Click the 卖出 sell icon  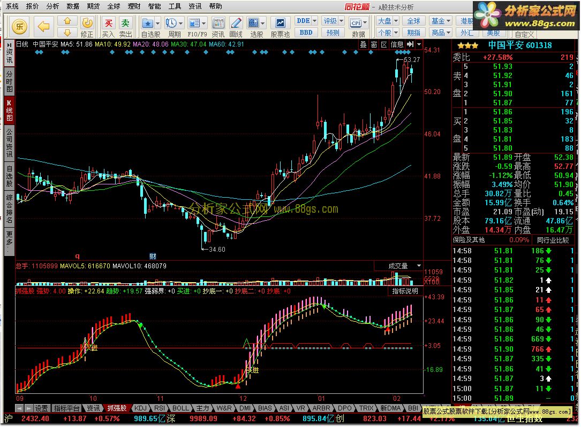coord(125,23)
